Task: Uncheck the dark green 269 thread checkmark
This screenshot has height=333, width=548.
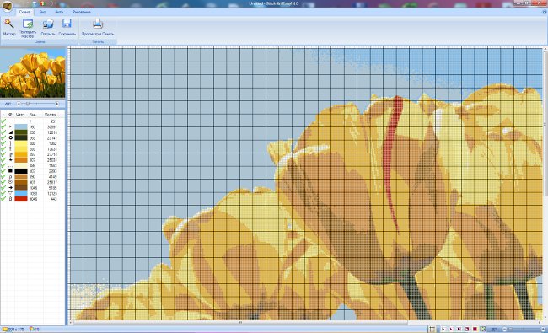Action: click(x=3, y=137)
